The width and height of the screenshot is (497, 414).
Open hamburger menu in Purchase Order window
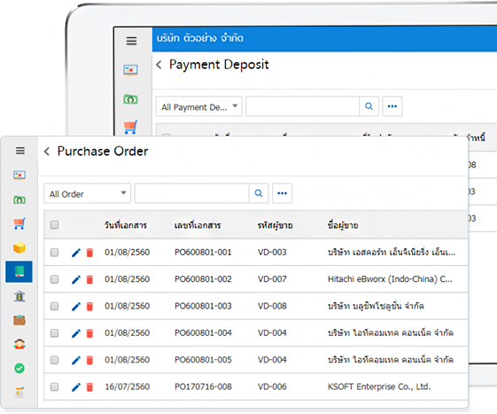tap(20, 151)
